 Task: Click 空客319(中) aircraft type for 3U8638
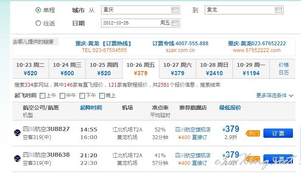click(x=37, y=163)
